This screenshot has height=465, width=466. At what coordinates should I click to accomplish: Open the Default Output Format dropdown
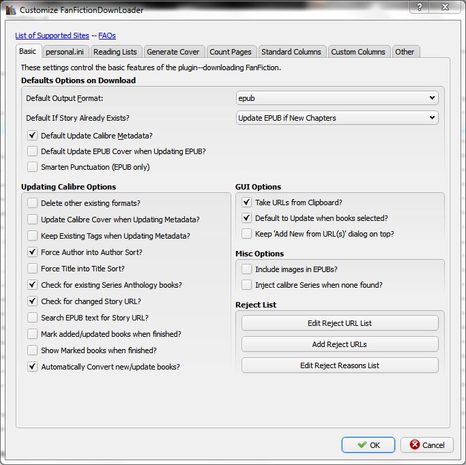coord(337,98)
